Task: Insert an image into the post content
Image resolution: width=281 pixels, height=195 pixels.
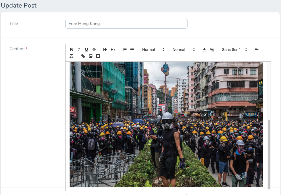Action: [90, 56]
